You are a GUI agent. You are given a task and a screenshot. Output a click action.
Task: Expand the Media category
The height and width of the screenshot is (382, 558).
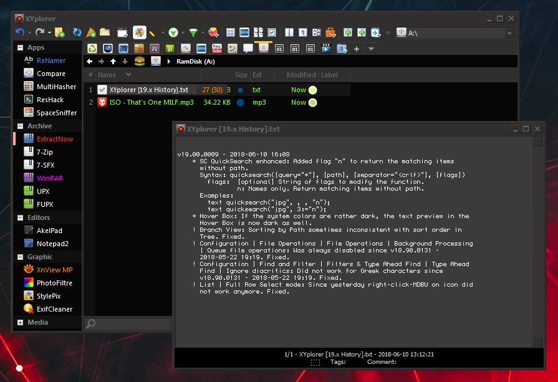pos(21,322)
